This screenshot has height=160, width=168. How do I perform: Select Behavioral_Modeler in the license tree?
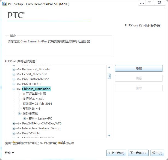click(36, 69)
